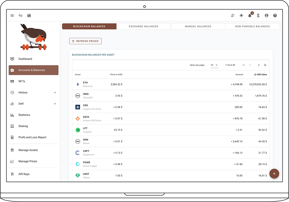Open the items per page dropdown

214,65
